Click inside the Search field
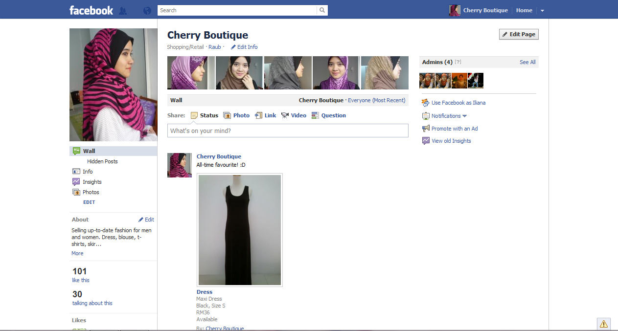Image resolution: width=618 pixels, height=331 pixels. coord(237,10)
